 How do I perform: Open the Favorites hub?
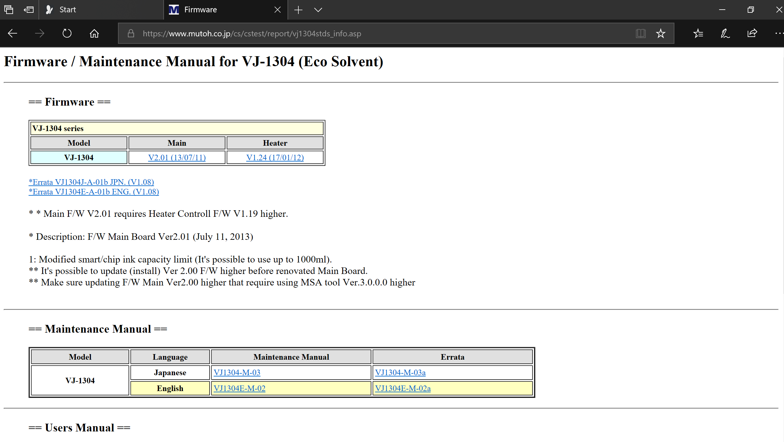point(698,33)
